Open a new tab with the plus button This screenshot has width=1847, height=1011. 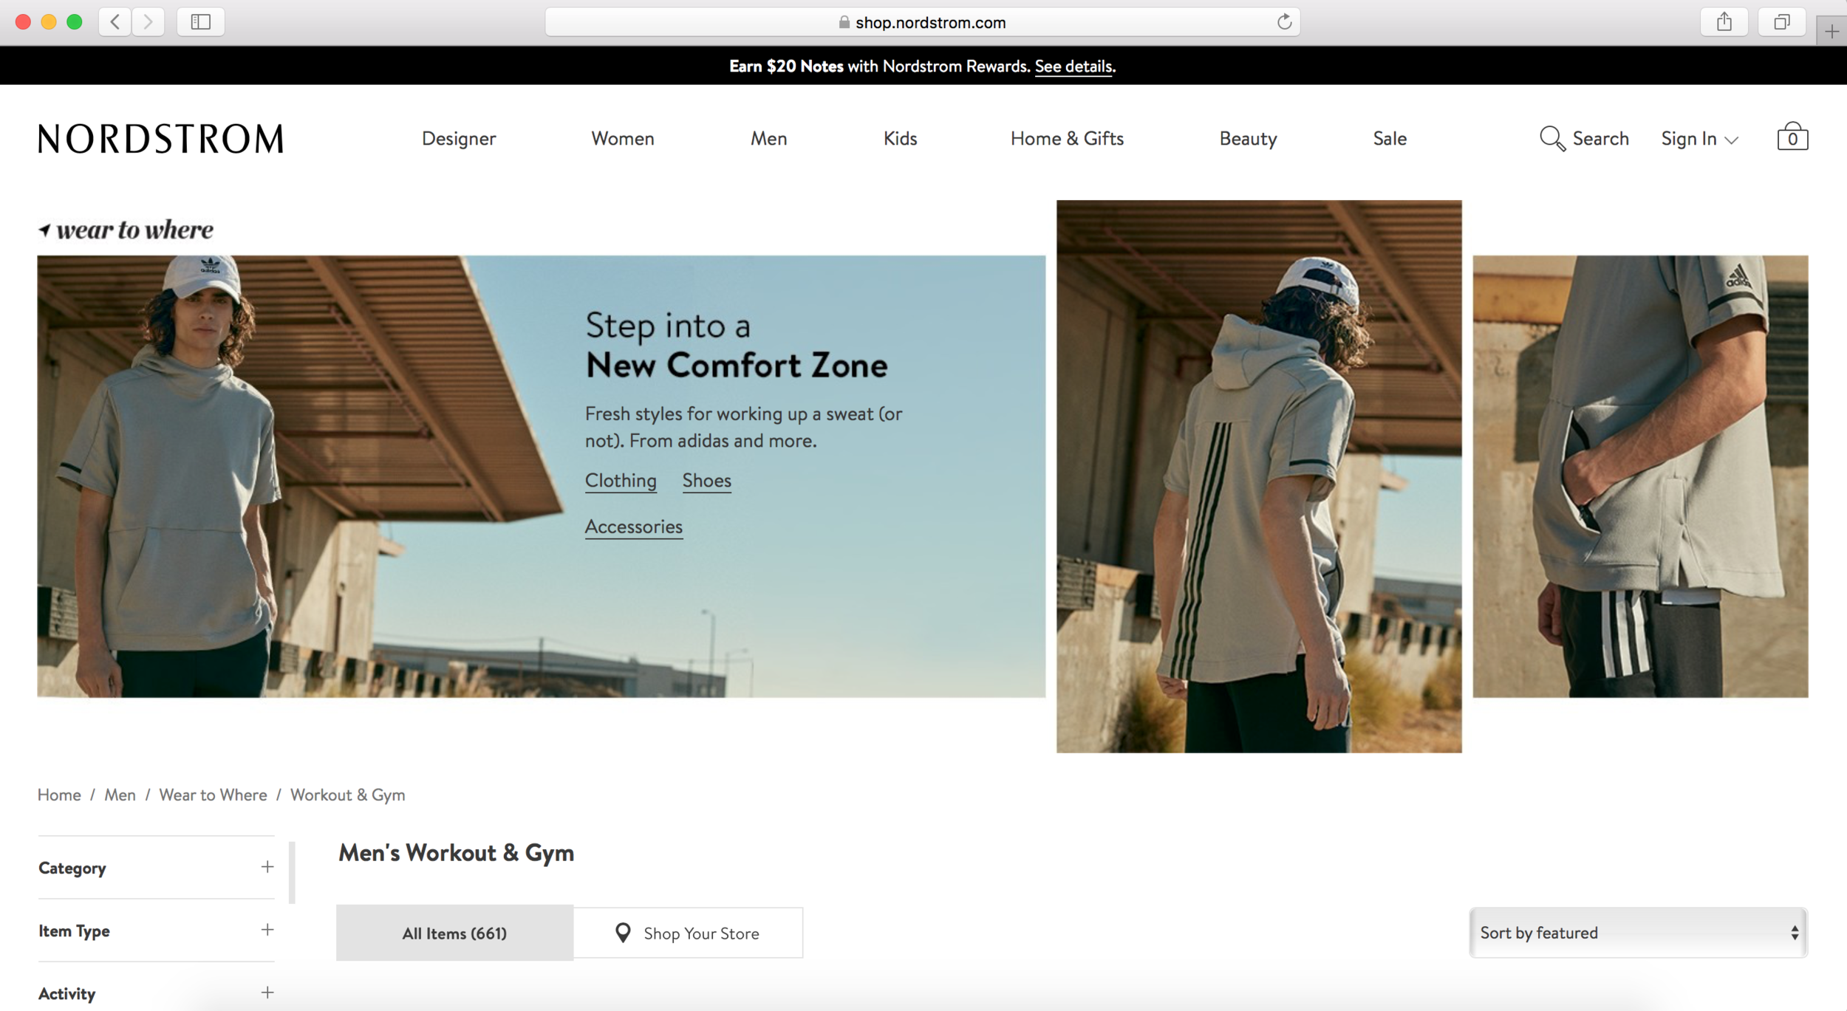tap(1831, 31)
